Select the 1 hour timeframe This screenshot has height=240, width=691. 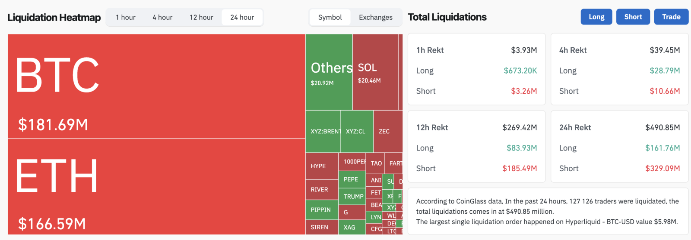[125, 17]
